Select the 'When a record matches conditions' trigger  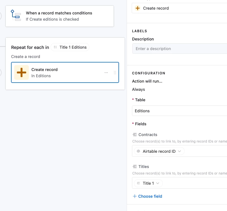59,16
